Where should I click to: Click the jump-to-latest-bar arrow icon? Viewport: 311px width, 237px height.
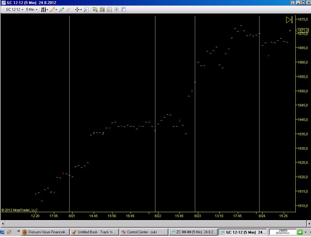[289, 20]
